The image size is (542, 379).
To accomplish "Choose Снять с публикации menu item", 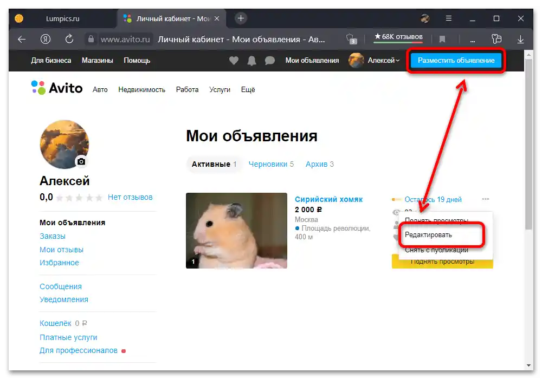I will click(436, 250).
